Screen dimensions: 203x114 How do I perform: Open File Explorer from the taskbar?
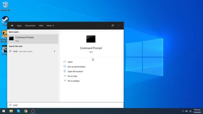click(11, 111)
